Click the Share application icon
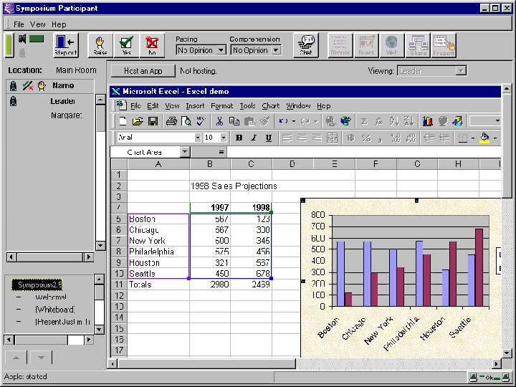This screenshot has height=387, width=516. [x=418, y=45]
